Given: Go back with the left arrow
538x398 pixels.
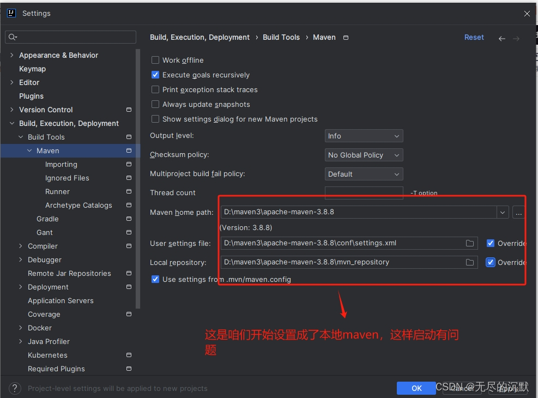Looking at the screenshot, I should click(x=501, y=38).
